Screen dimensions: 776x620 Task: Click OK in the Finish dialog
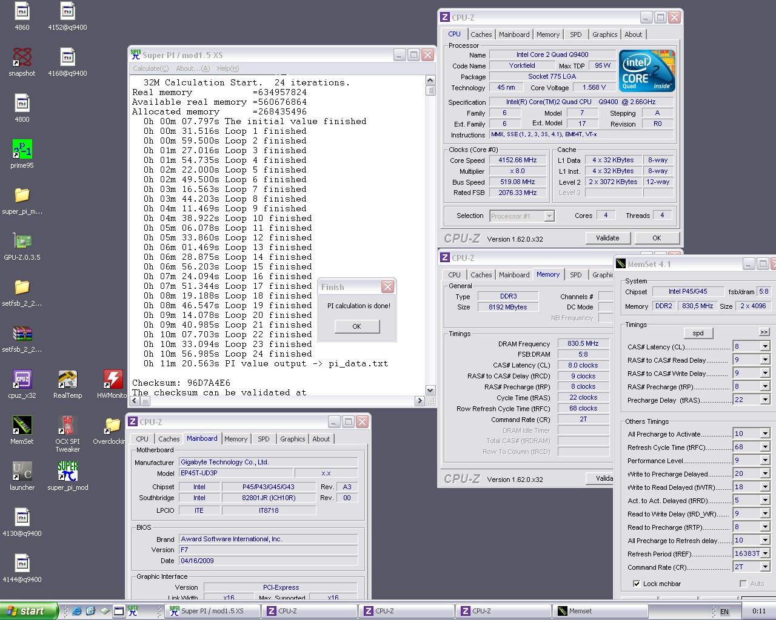point(356,326)
